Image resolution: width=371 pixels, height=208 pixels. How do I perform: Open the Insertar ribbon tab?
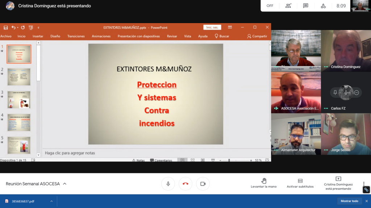pyautogui.click(x=38, y=36)
